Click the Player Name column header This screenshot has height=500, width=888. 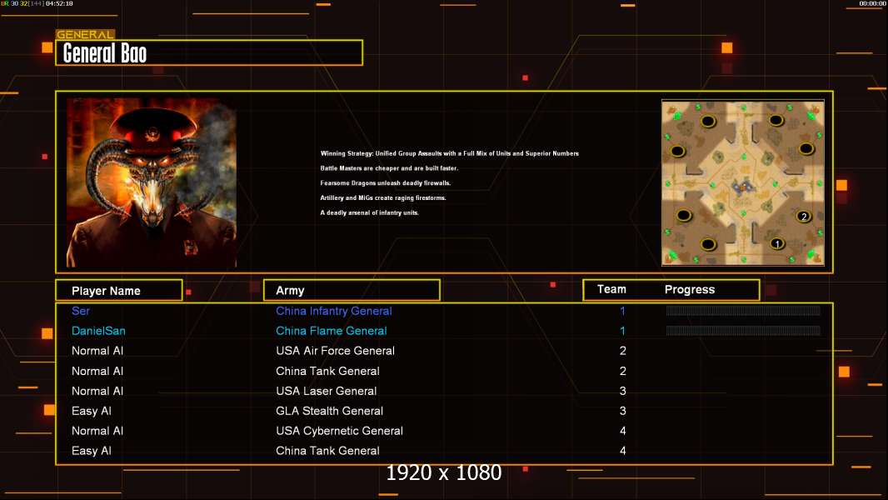point(106,291)
